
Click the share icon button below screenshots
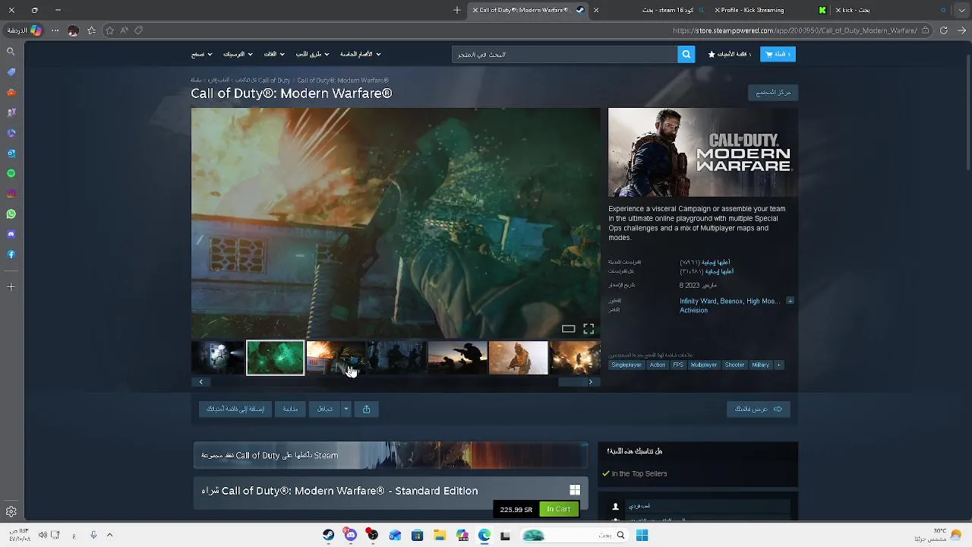[x=366, y=409]
